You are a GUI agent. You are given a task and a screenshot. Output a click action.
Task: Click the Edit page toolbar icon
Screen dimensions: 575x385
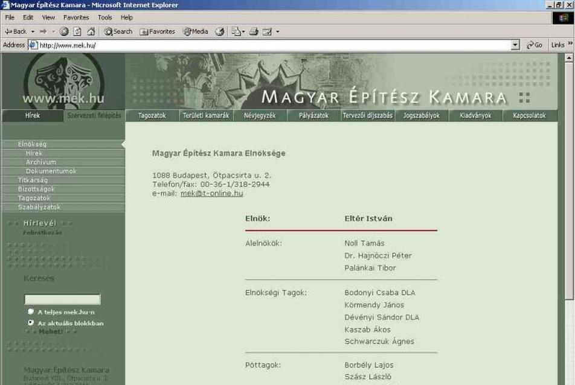[x=268, y=31]
